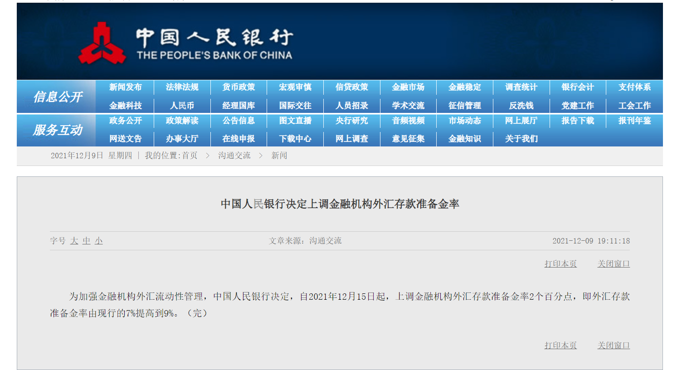This screenshot has width=682, height=370.
Task: Click 网上展厅 menu item
Action: pyautogui.click(x=521, y=121)
